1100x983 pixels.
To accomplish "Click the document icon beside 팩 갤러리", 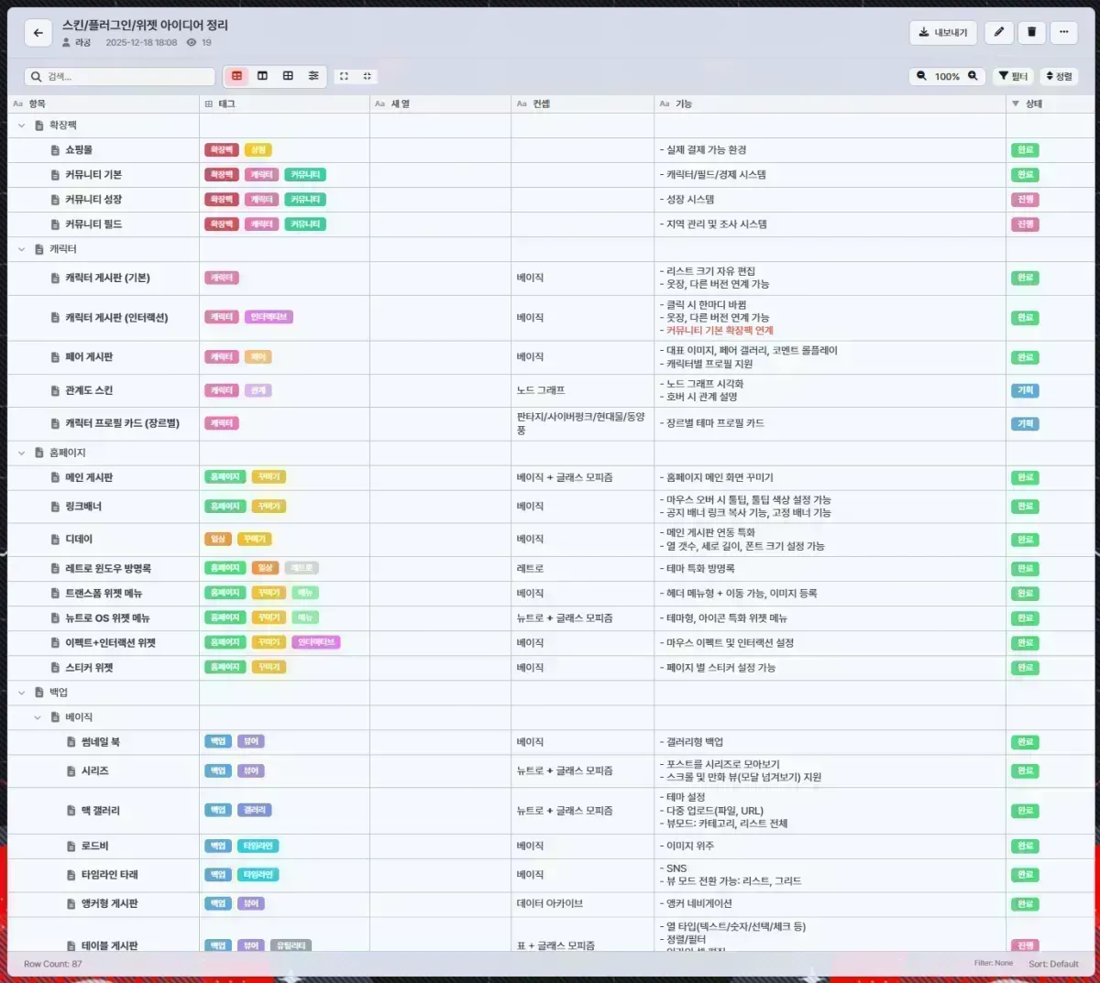I will point(71,811).
